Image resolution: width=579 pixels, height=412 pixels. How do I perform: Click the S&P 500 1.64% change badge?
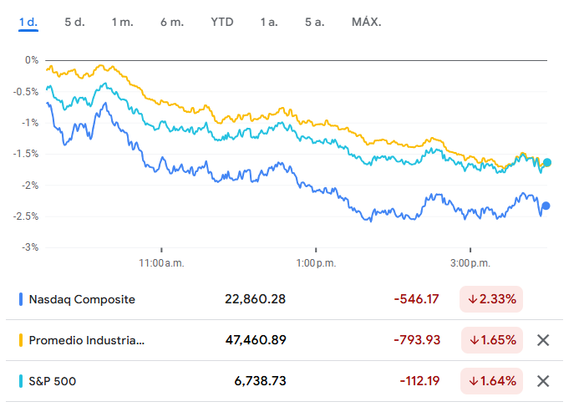491,381
